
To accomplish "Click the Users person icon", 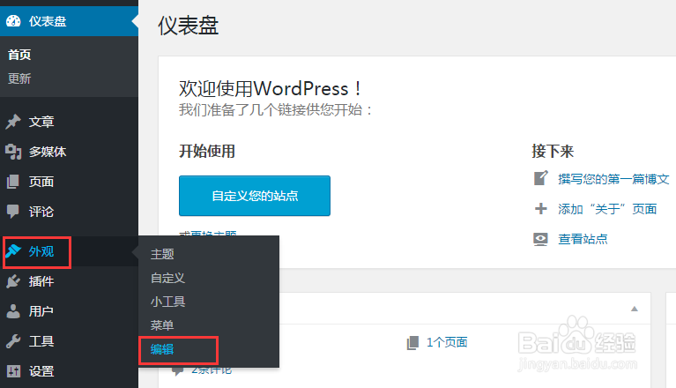I will [13, 310].
